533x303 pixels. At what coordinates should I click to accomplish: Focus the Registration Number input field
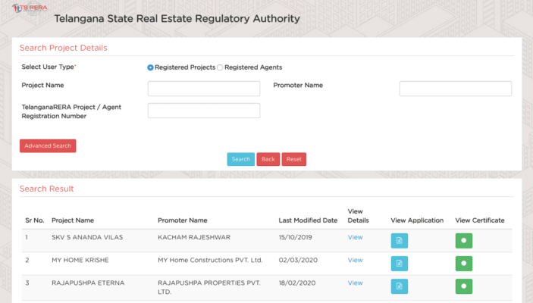(x=204, y=111)
